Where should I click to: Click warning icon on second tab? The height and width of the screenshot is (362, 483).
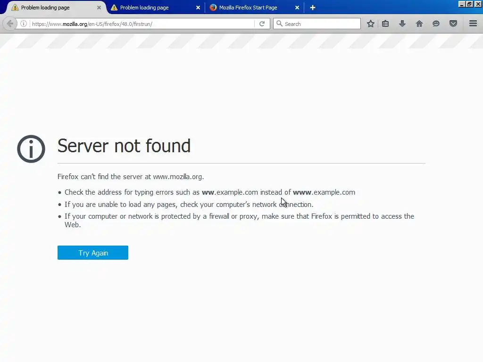point(114,8)
